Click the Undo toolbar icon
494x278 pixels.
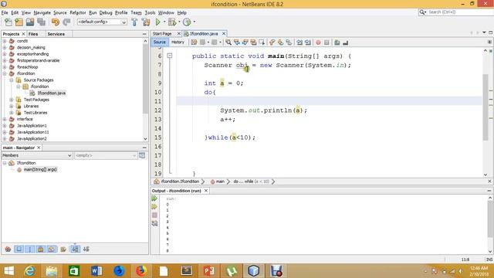click(56, 22)
